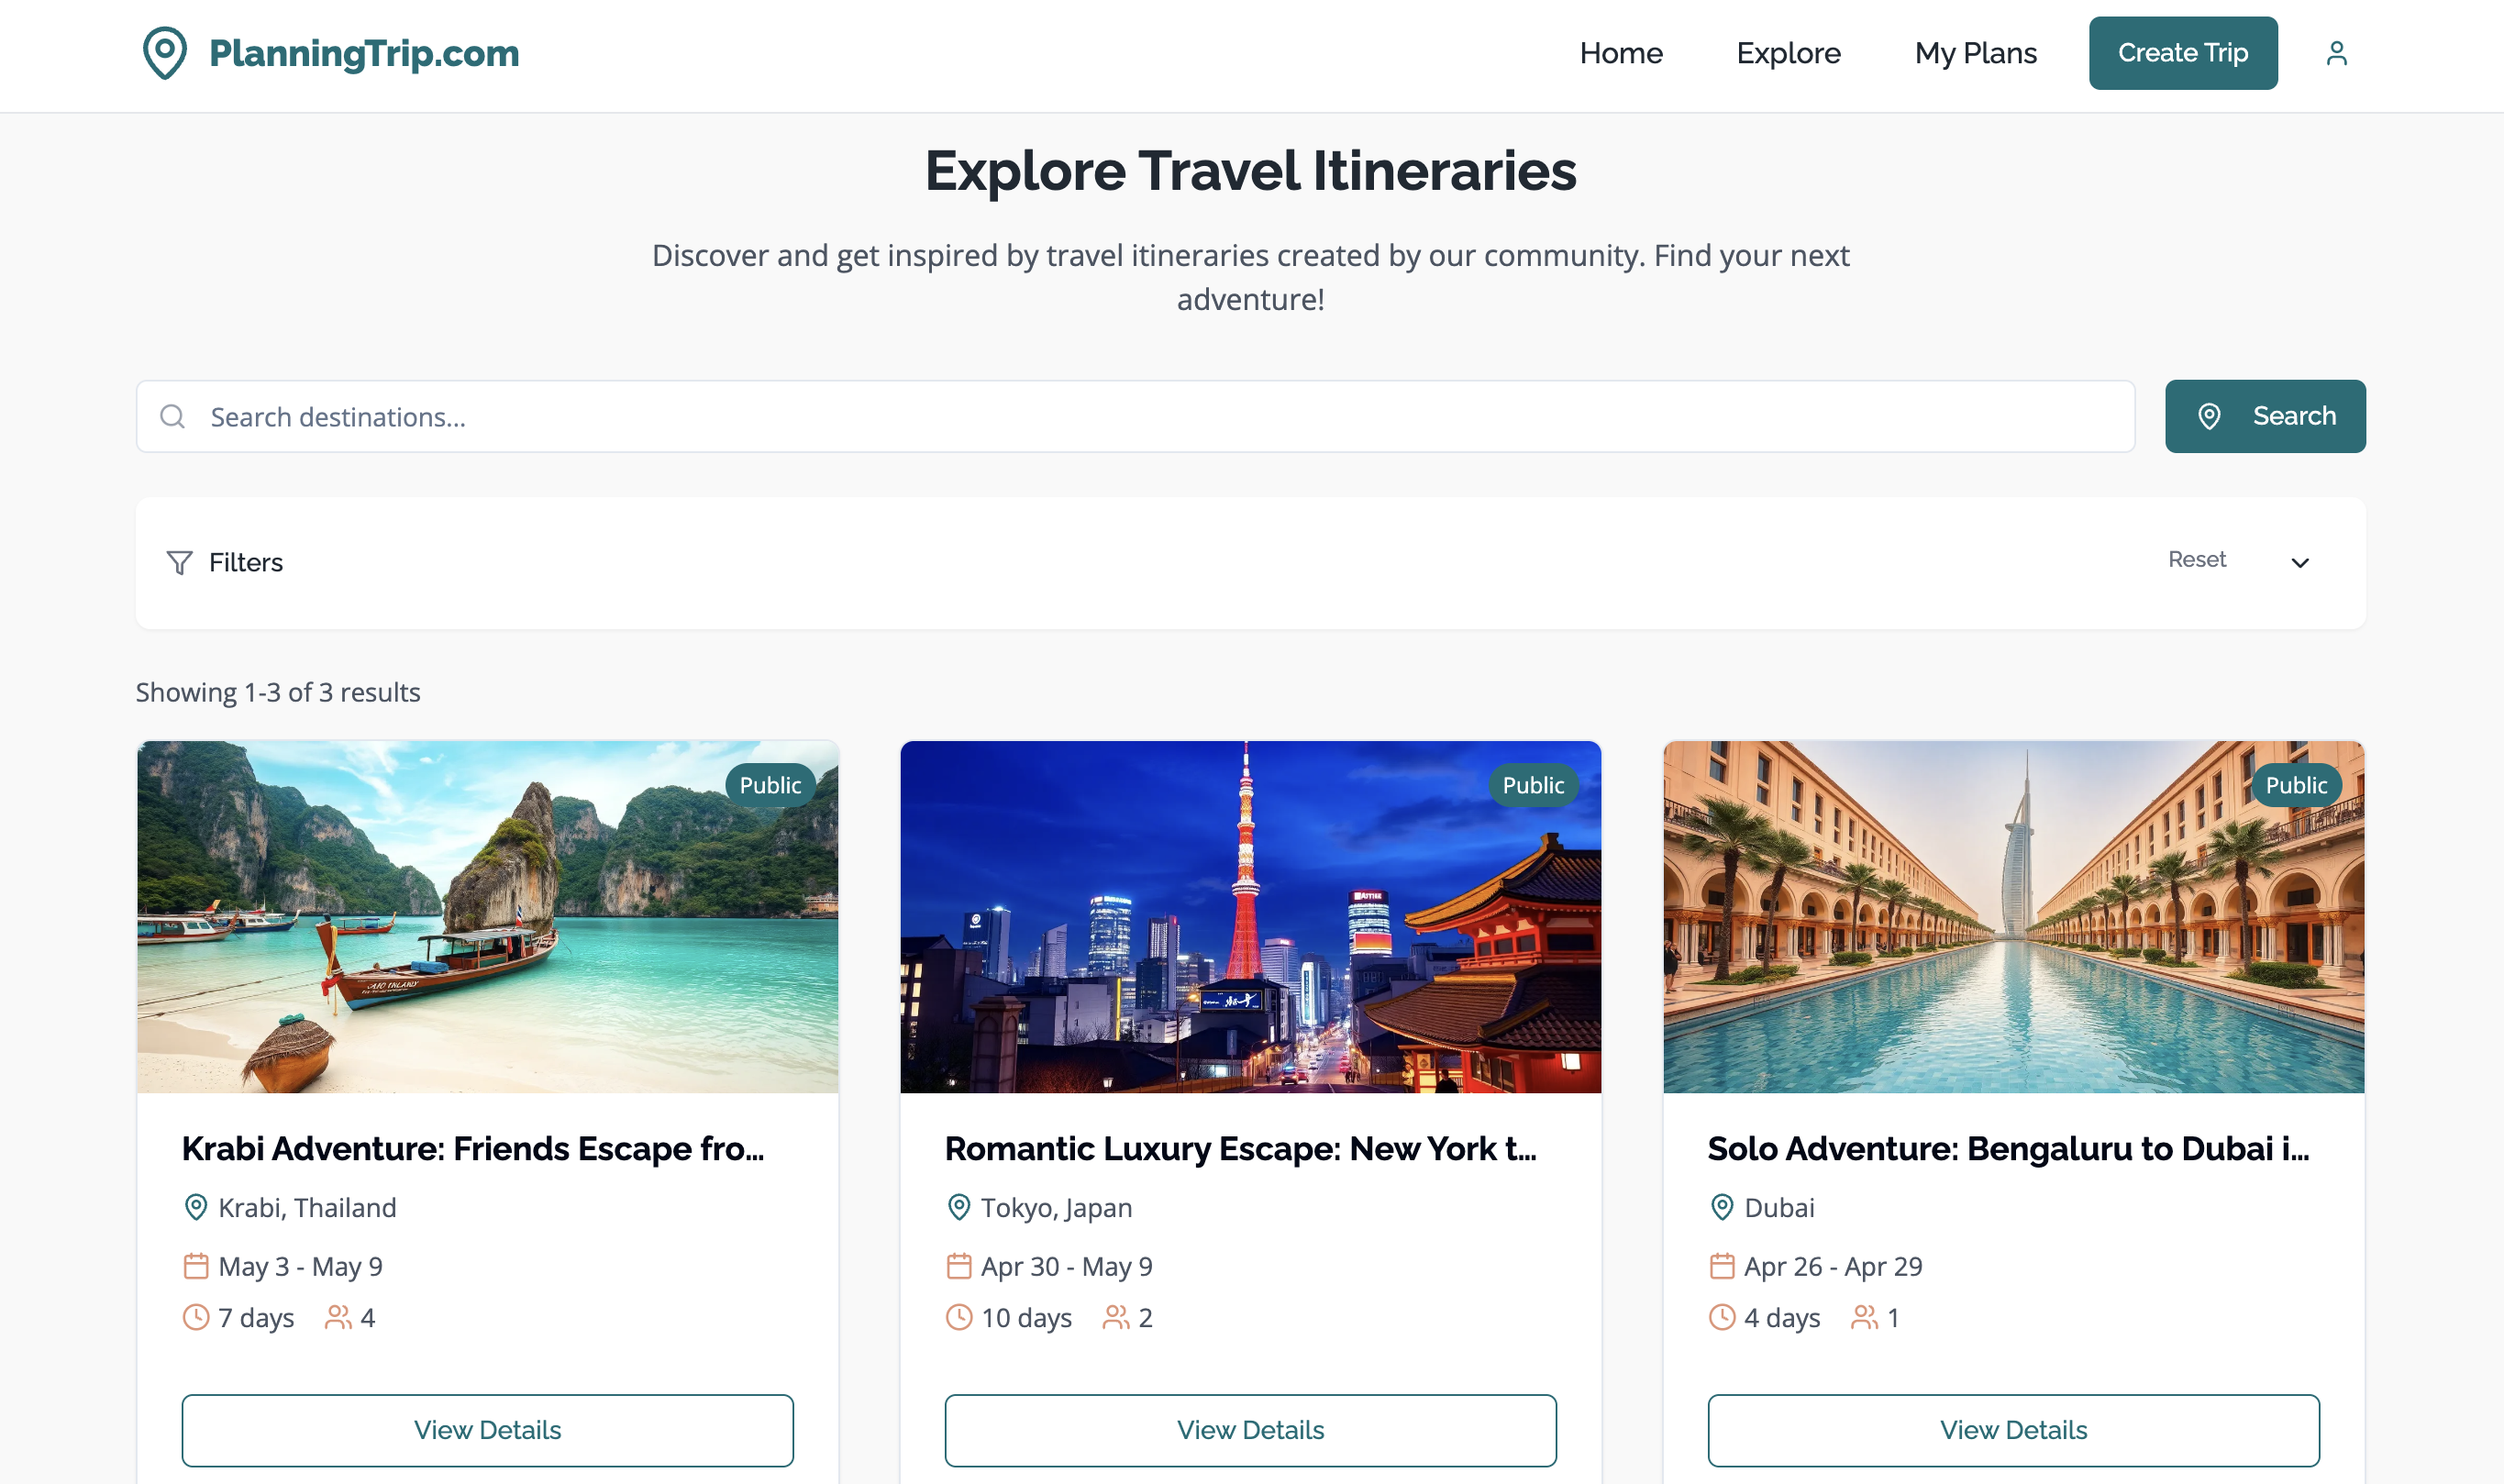The height and width of the screenshot is (1484, 2504).
Task: Open the Explore navigation item
Action: [x=1788, y=53]
